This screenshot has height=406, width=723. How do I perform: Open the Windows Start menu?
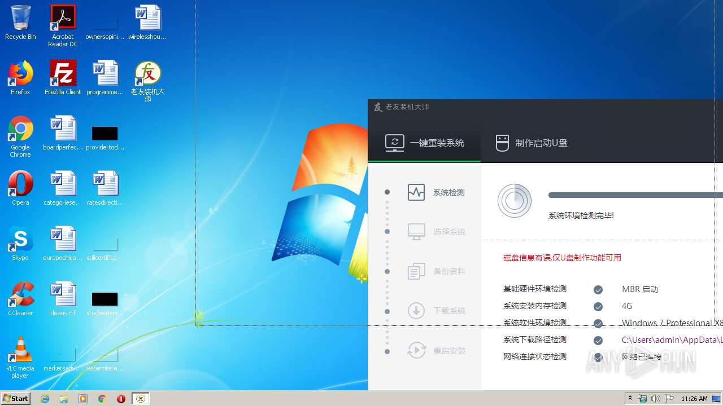pos(16,398)
